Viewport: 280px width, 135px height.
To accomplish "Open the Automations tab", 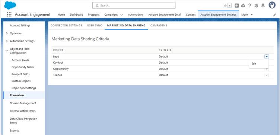I will tap(136, 15).
